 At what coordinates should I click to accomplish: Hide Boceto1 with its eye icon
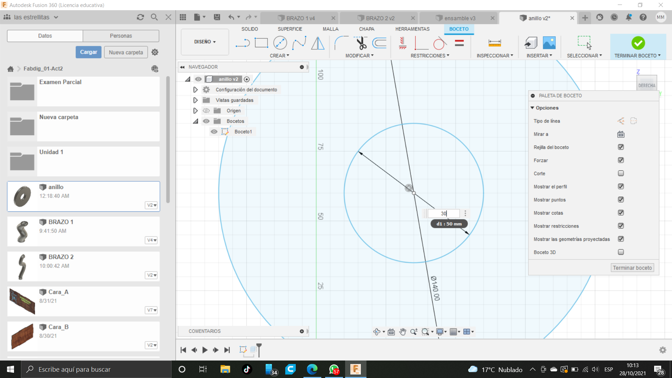click(x=214, y=132)
